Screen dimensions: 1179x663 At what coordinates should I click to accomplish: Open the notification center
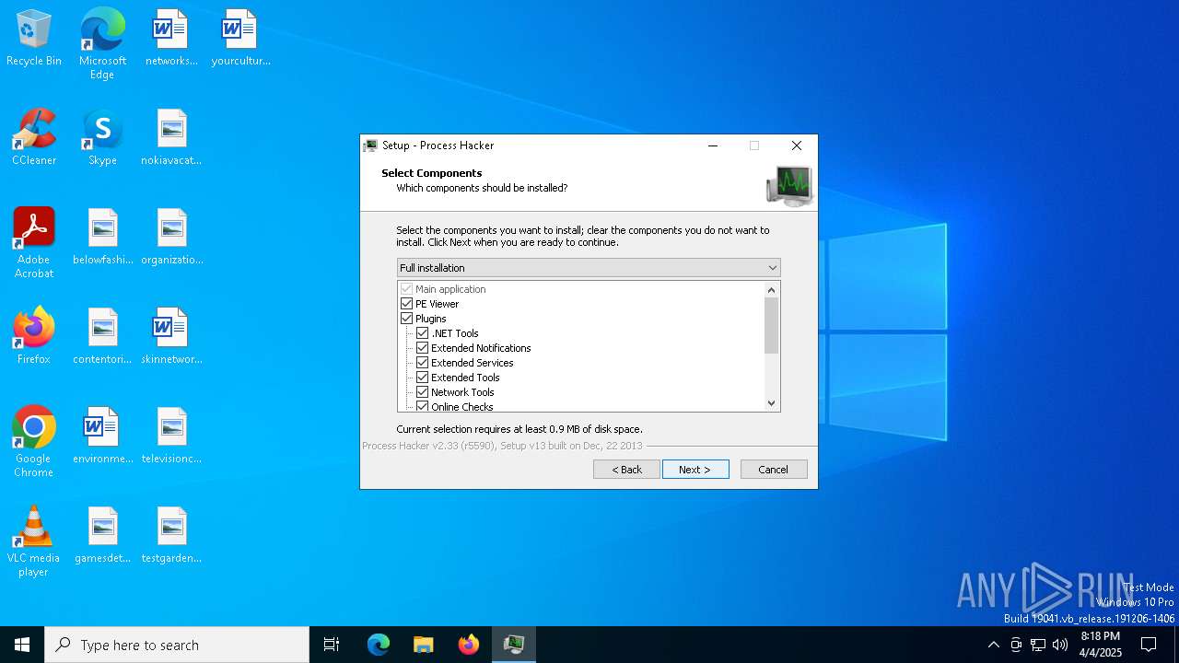(x=1149, y=645)
